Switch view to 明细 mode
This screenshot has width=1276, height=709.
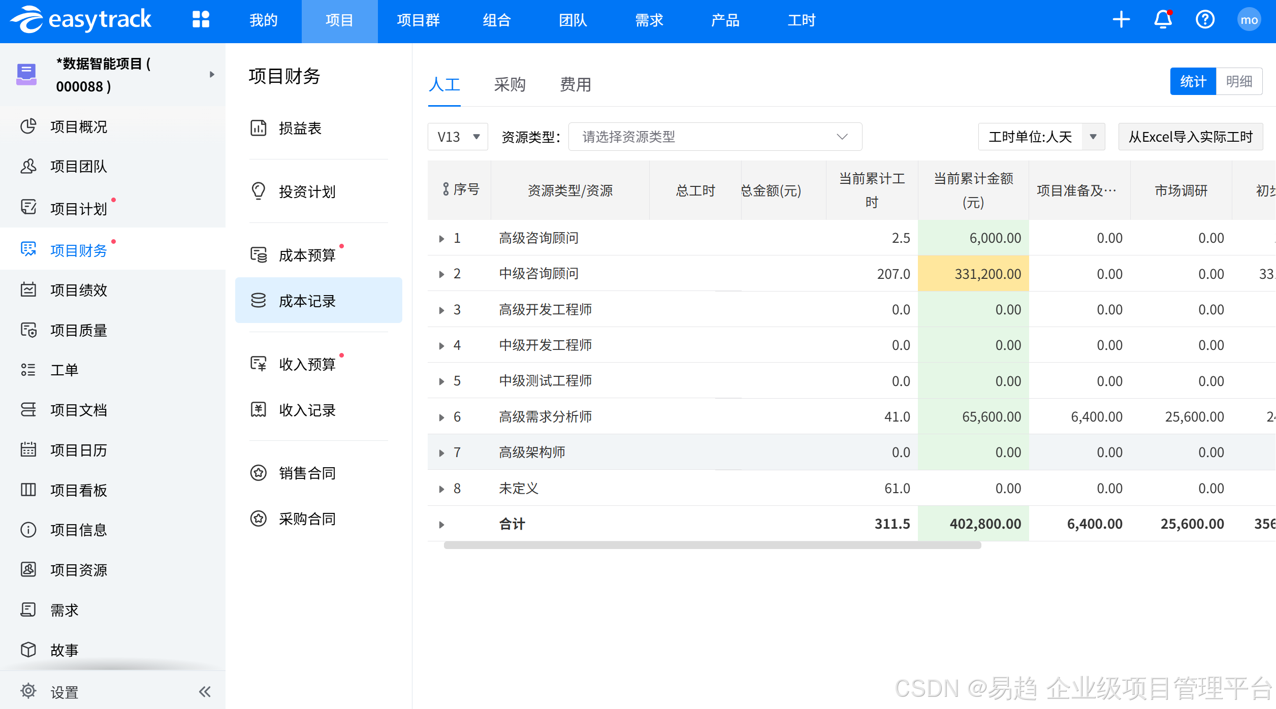point(1239,81)
